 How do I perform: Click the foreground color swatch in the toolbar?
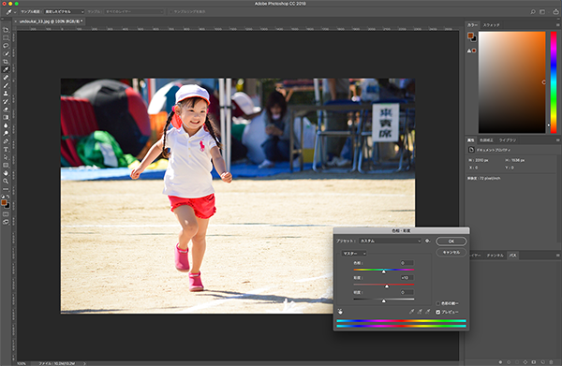[4, 203]
